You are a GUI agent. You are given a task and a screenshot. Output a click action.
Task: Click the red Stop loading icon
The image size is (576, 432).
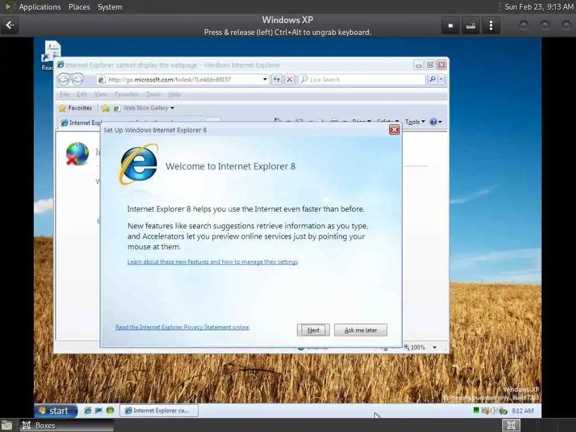click(290, 79)
